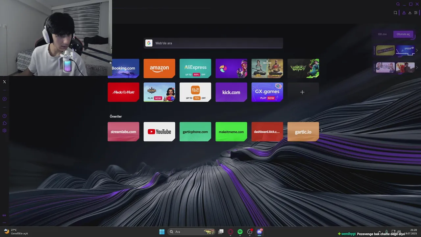Click the Google logo in search box
This screenshot has width=421, height=237.
point(149,43)
